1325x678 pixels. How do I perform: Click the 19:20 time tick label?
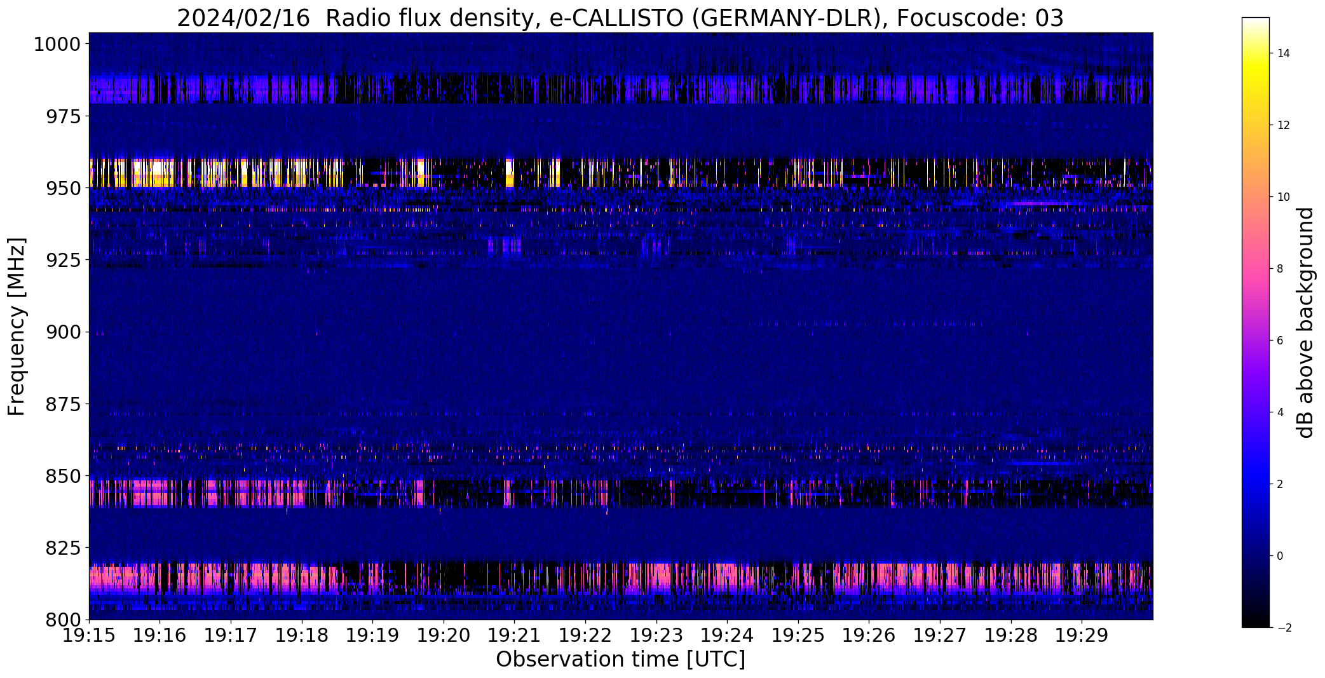click(x=444, y=635)
